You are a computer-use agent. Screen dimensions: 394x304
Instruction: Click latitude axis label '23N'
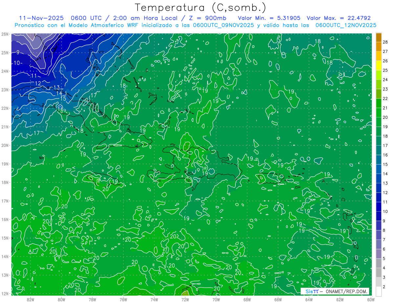coord(5,90)
